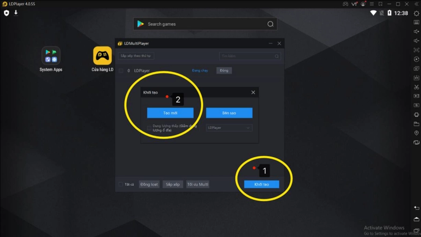Image resolution: width=421 pixels, height=237 pixels.
Task: Open shared folder icon in sidebar
Action: tap(416, 124)
